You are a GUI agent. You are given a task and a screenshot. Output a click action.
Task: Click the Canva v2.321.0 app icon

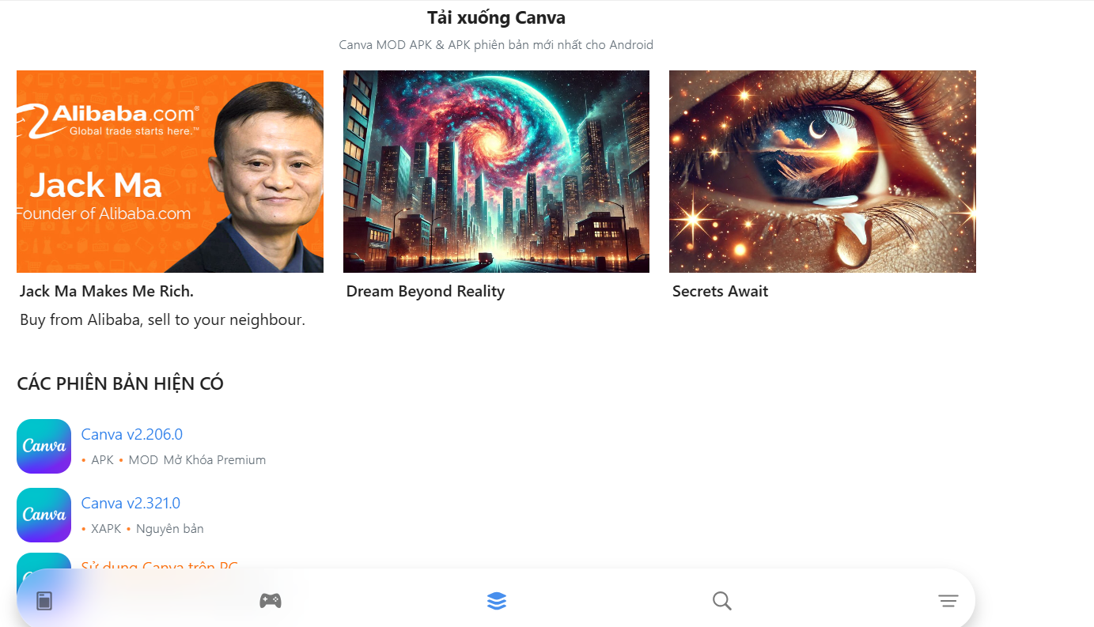[44, 515]
